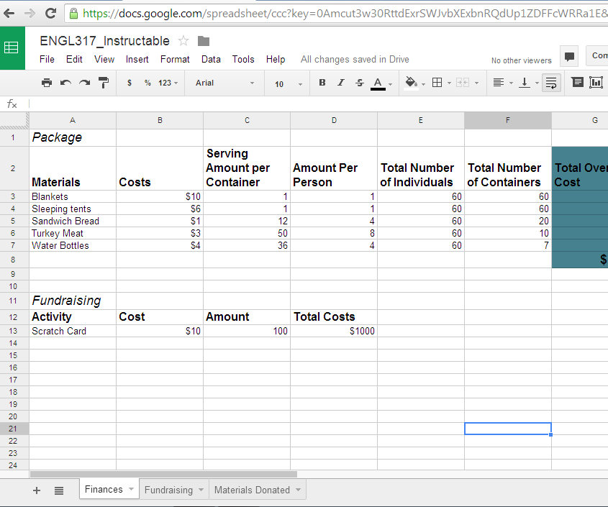This screenshot has height=507, width=608.
Task: Add a new sheet with the plus button
Action: [37, 490]
